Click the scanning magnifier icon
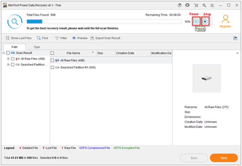 [x=15, y=22]
